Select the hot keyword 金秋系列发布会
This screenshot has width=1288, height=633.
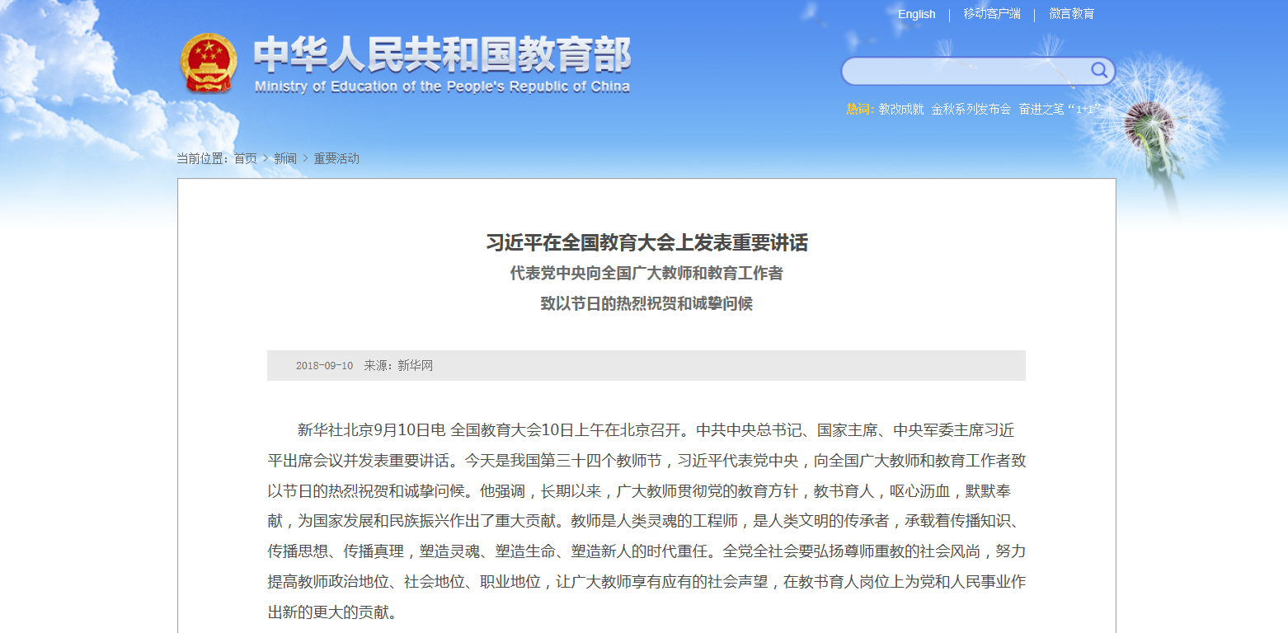[x=971, y=109]
